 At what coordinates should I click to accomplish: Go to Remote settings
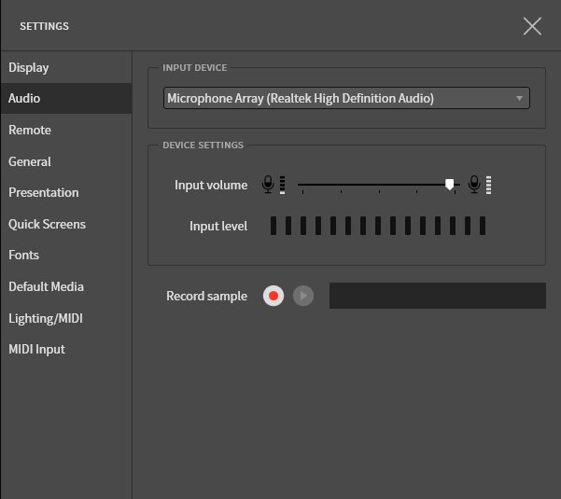pyautogui.click(x=66, y=130)
